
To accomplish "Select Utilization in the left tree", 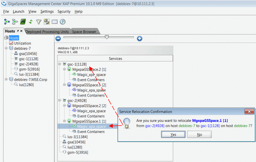I will point(22,43).
